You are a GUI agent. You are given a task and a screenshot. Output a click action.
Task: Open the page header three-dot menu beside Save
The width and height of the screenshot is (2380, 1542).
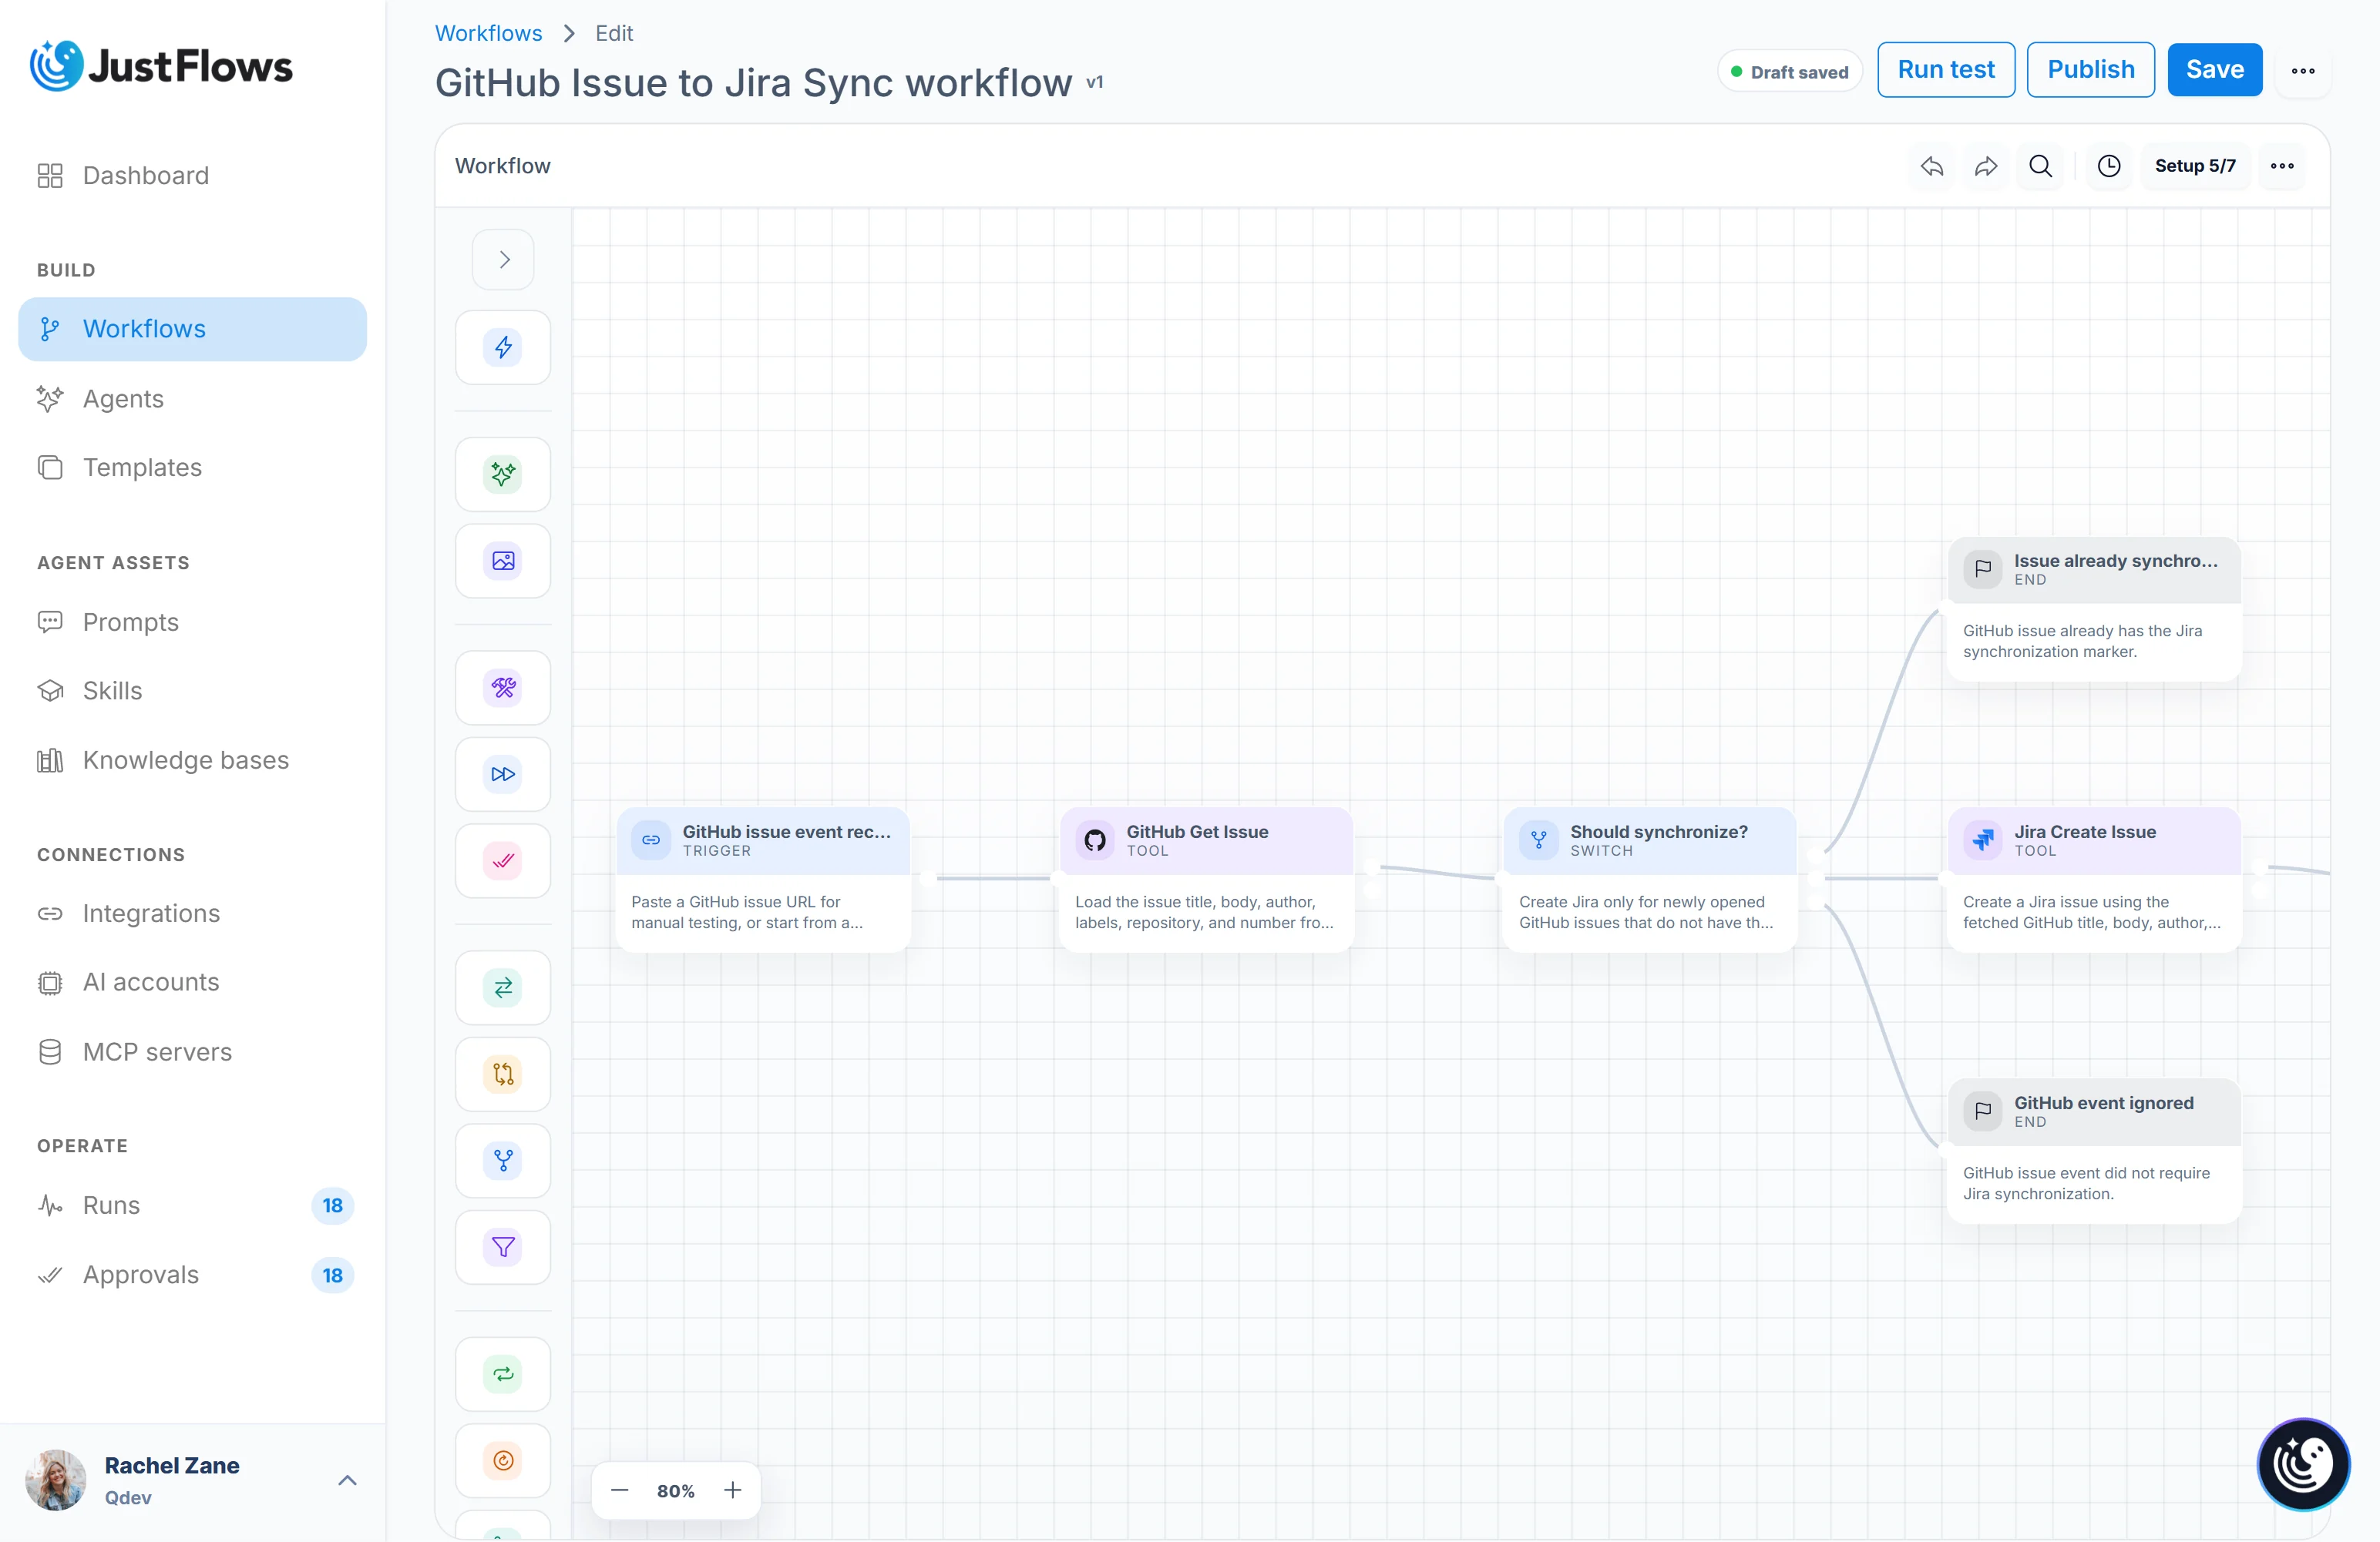click(x=2303, y=70)
